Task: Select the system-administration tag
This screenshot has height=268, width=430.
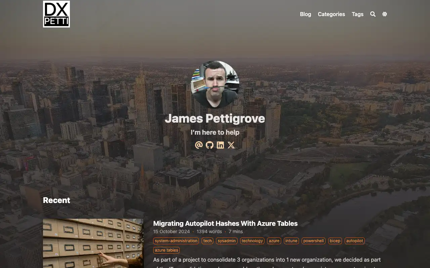Action: 176,241
